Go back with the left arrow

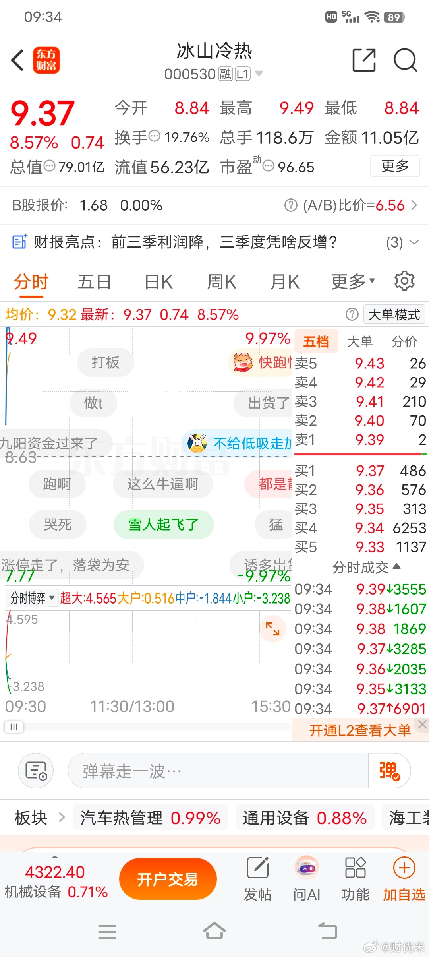(x=17, y=60)
